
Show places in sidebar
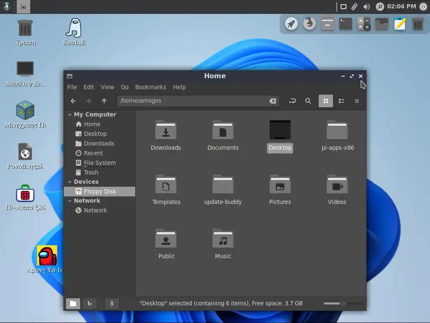pyautogui.click(x=73, y=304)
